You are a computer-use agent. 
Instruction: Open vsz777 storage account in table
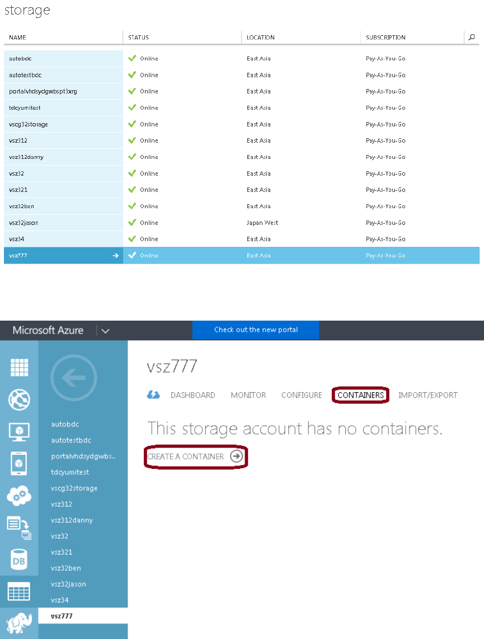18,256
